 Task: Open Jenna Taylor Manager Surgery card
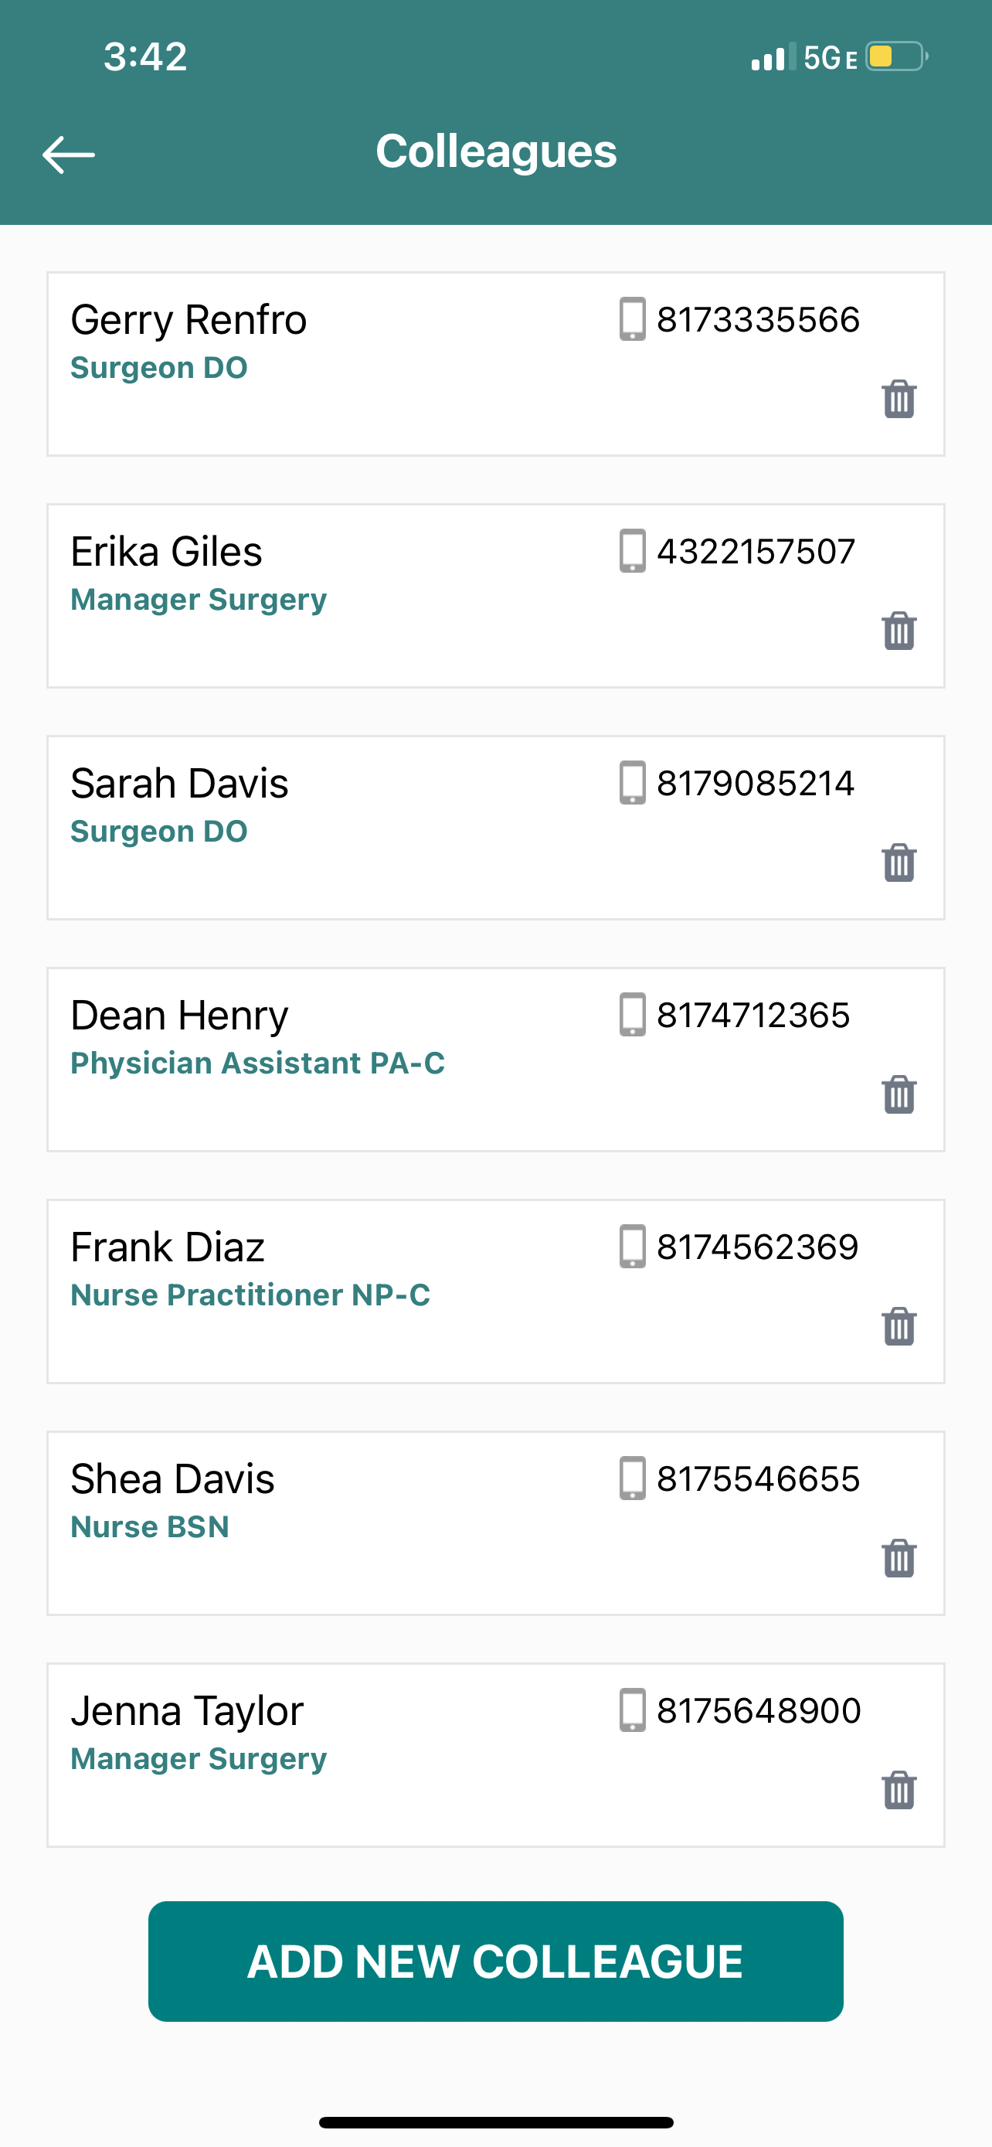tap(495, 1755)
